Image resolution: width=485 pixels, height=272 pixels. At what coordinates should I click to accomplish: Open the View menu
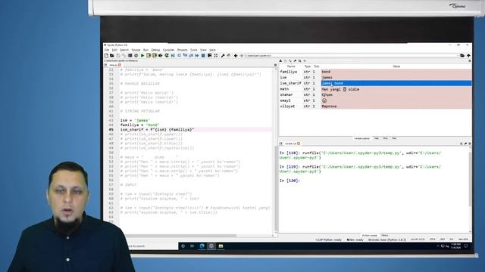point(203,50)
